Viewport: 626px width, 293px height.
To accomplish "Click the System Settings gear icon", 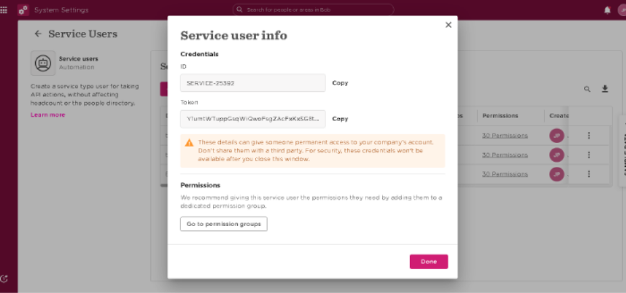I will pos(23,10).
